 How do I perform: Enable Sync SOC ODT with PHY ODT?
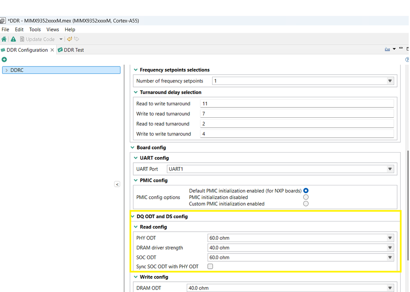coord(210,267)
